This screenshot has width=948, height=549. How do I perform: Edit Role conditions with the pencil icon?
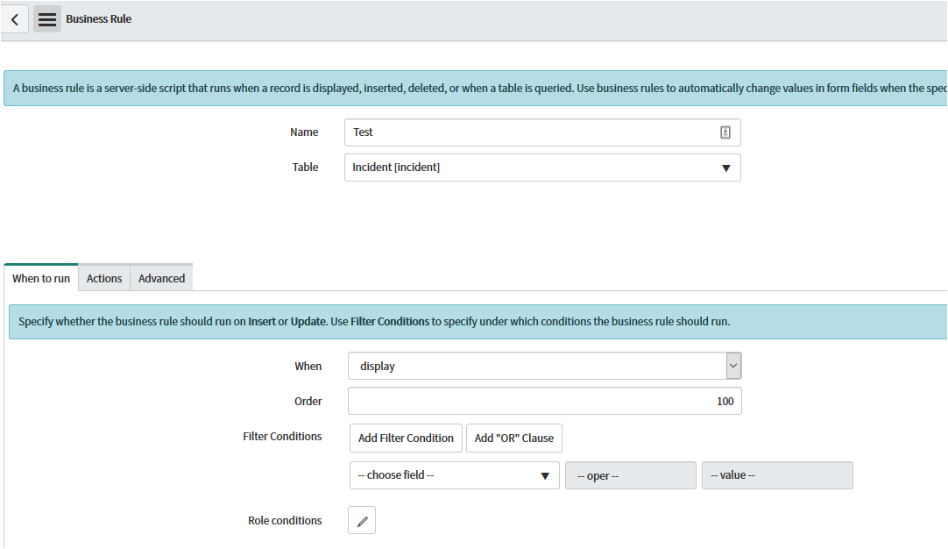(x=362, y=521)
